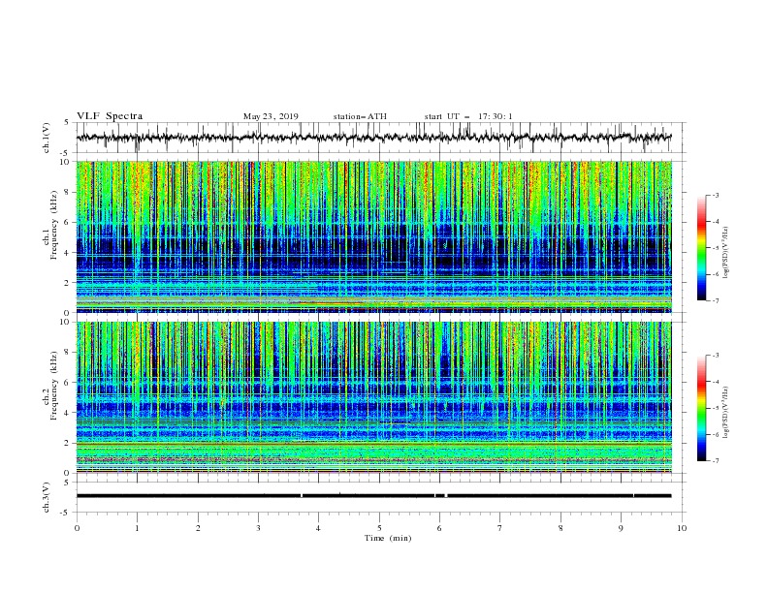Viewport: 768px width, 593px height.
Task: Click the ch.2 log(PSD) color bar label
Action: (x=725, y=412)
